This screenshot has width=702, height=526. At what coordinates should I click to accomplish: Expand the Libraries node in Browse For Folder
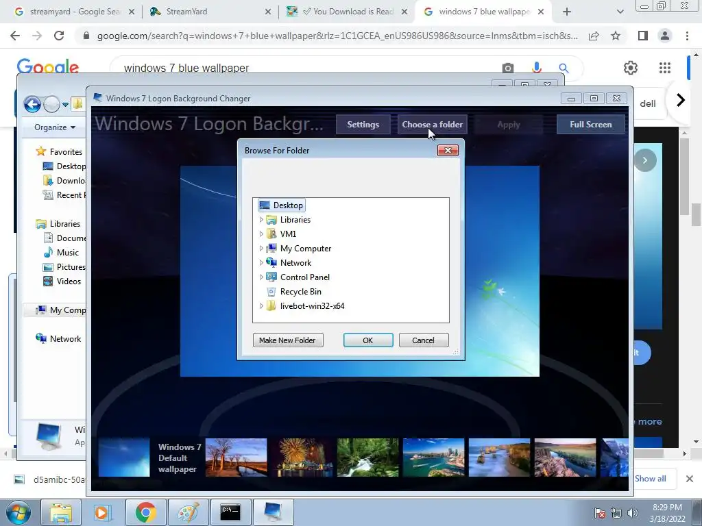(261, 220)
